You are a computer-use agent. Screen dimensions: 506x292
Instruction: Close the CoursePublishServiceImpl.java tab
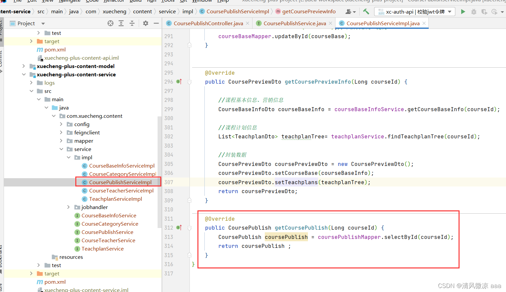[x=424, y=23]
